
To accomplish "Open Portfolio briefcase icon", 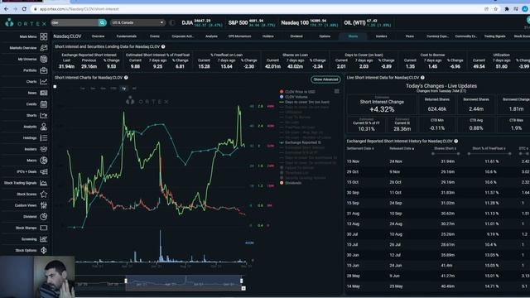I will pyautogui.click(x=44, y=70).
